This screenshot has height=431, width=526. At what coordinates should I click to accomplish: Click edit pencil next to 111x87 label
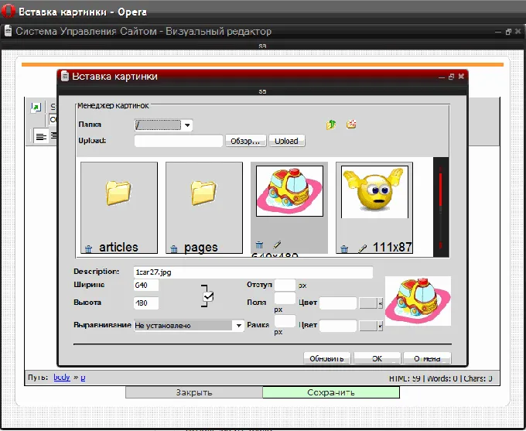click(362, 248)
